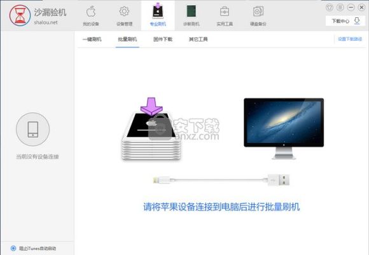Close the 沙漏验机 window
The width and height of the screenshot is (369, 255).
tap(361, 8)
